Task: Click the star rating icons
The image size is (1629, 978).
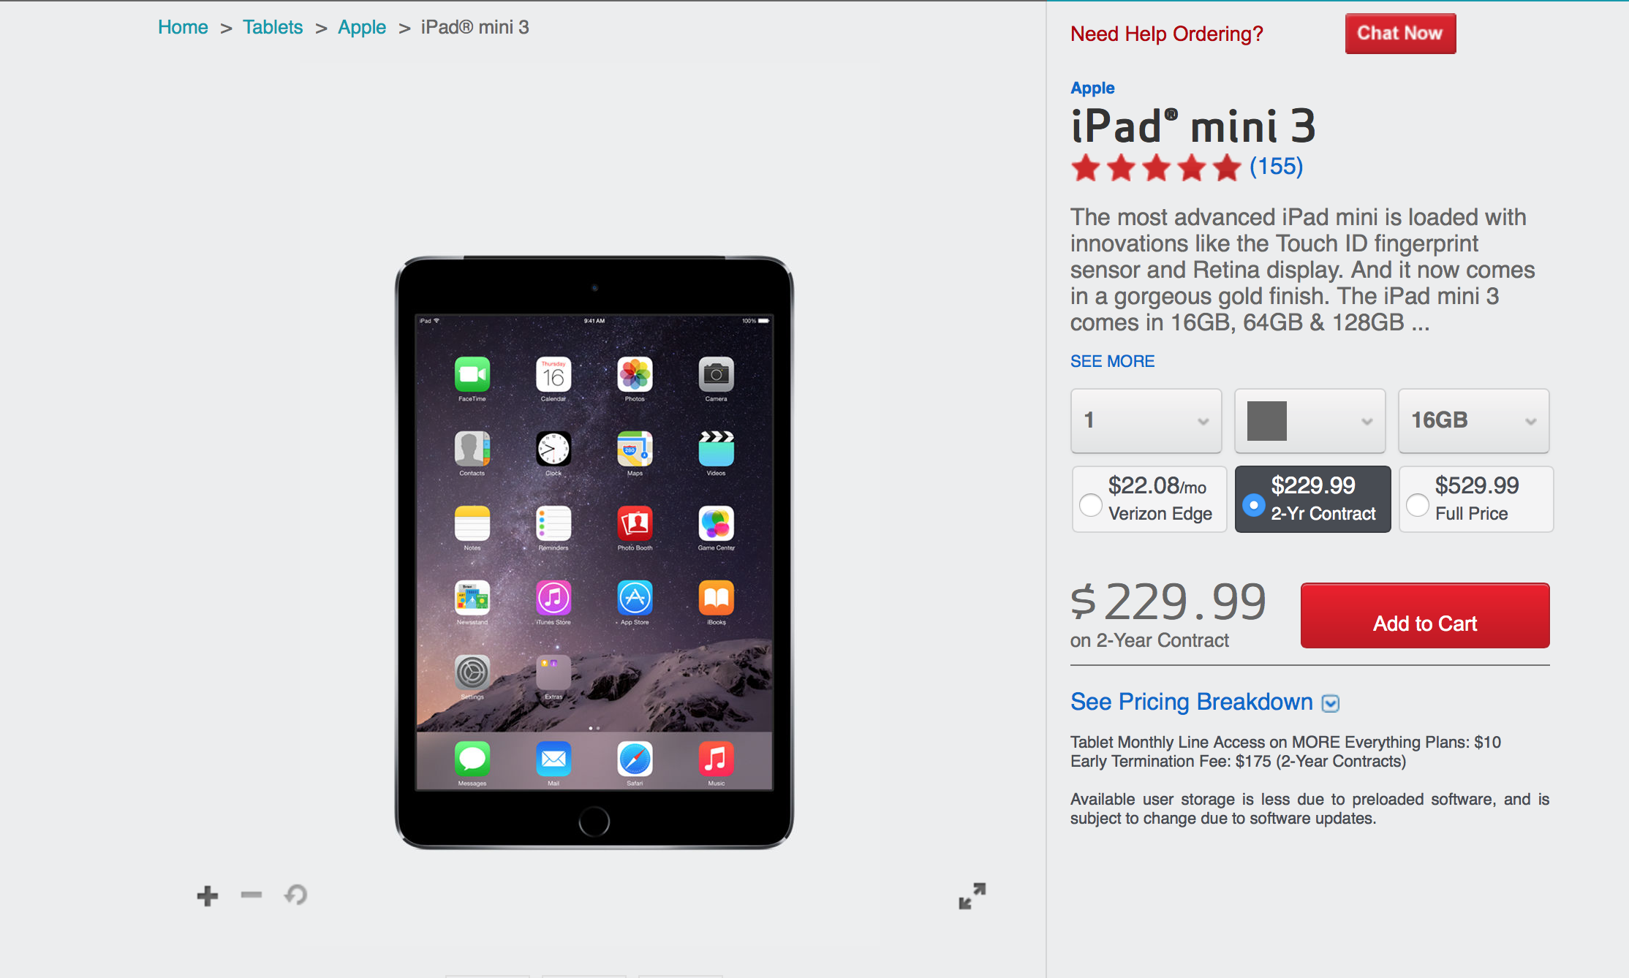Action: [x=1156, y=167]
